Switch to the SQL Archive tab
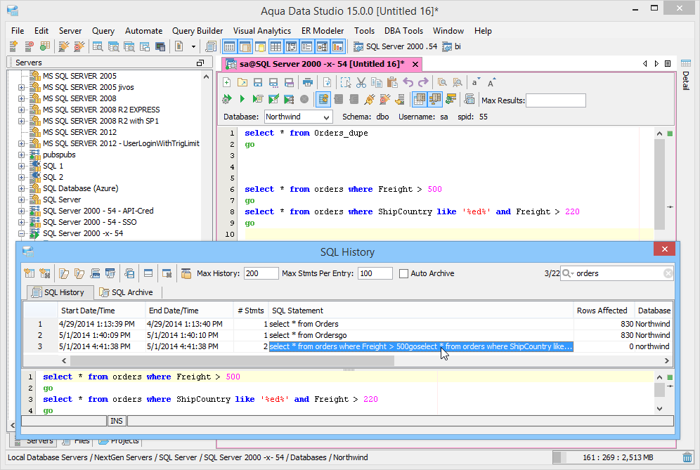Image resolution: width=700 pixels, height=470 pixels. (127, 292)
